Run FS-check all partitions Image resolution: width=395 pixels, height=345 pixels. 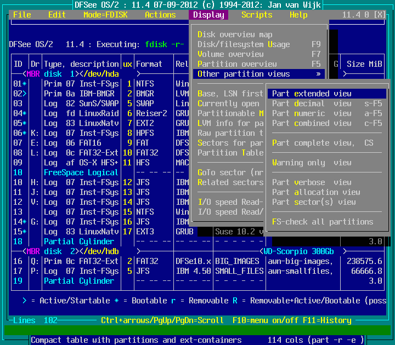(x=323, y=222)
